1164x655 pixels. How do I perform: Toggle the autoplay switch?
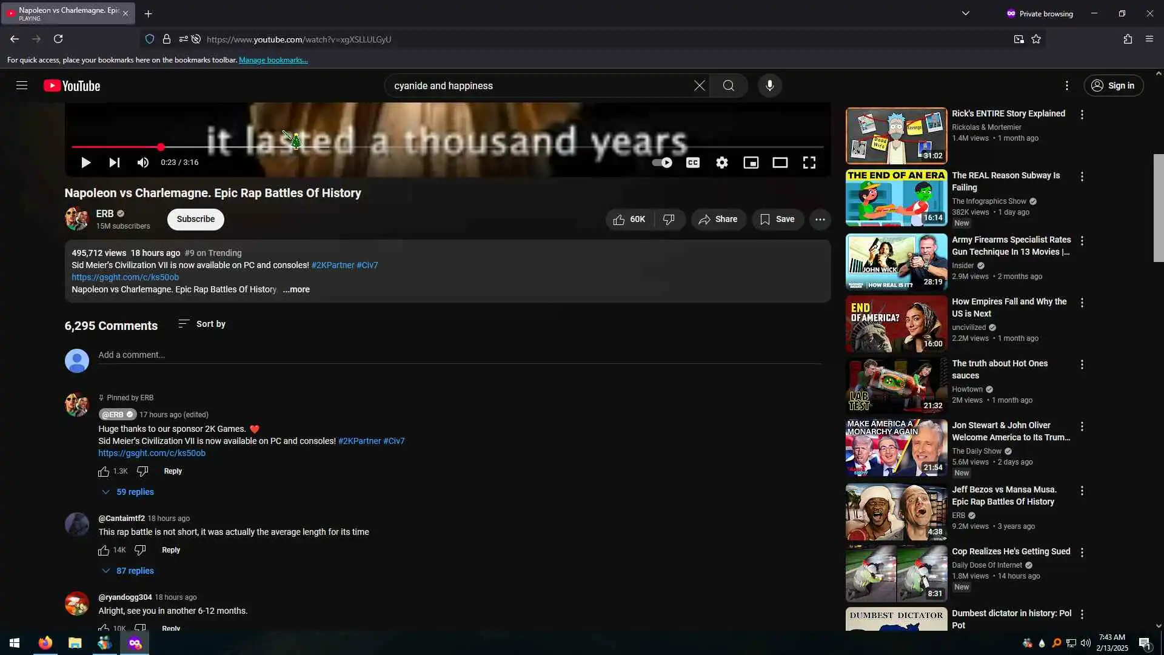tap(662, 163)
